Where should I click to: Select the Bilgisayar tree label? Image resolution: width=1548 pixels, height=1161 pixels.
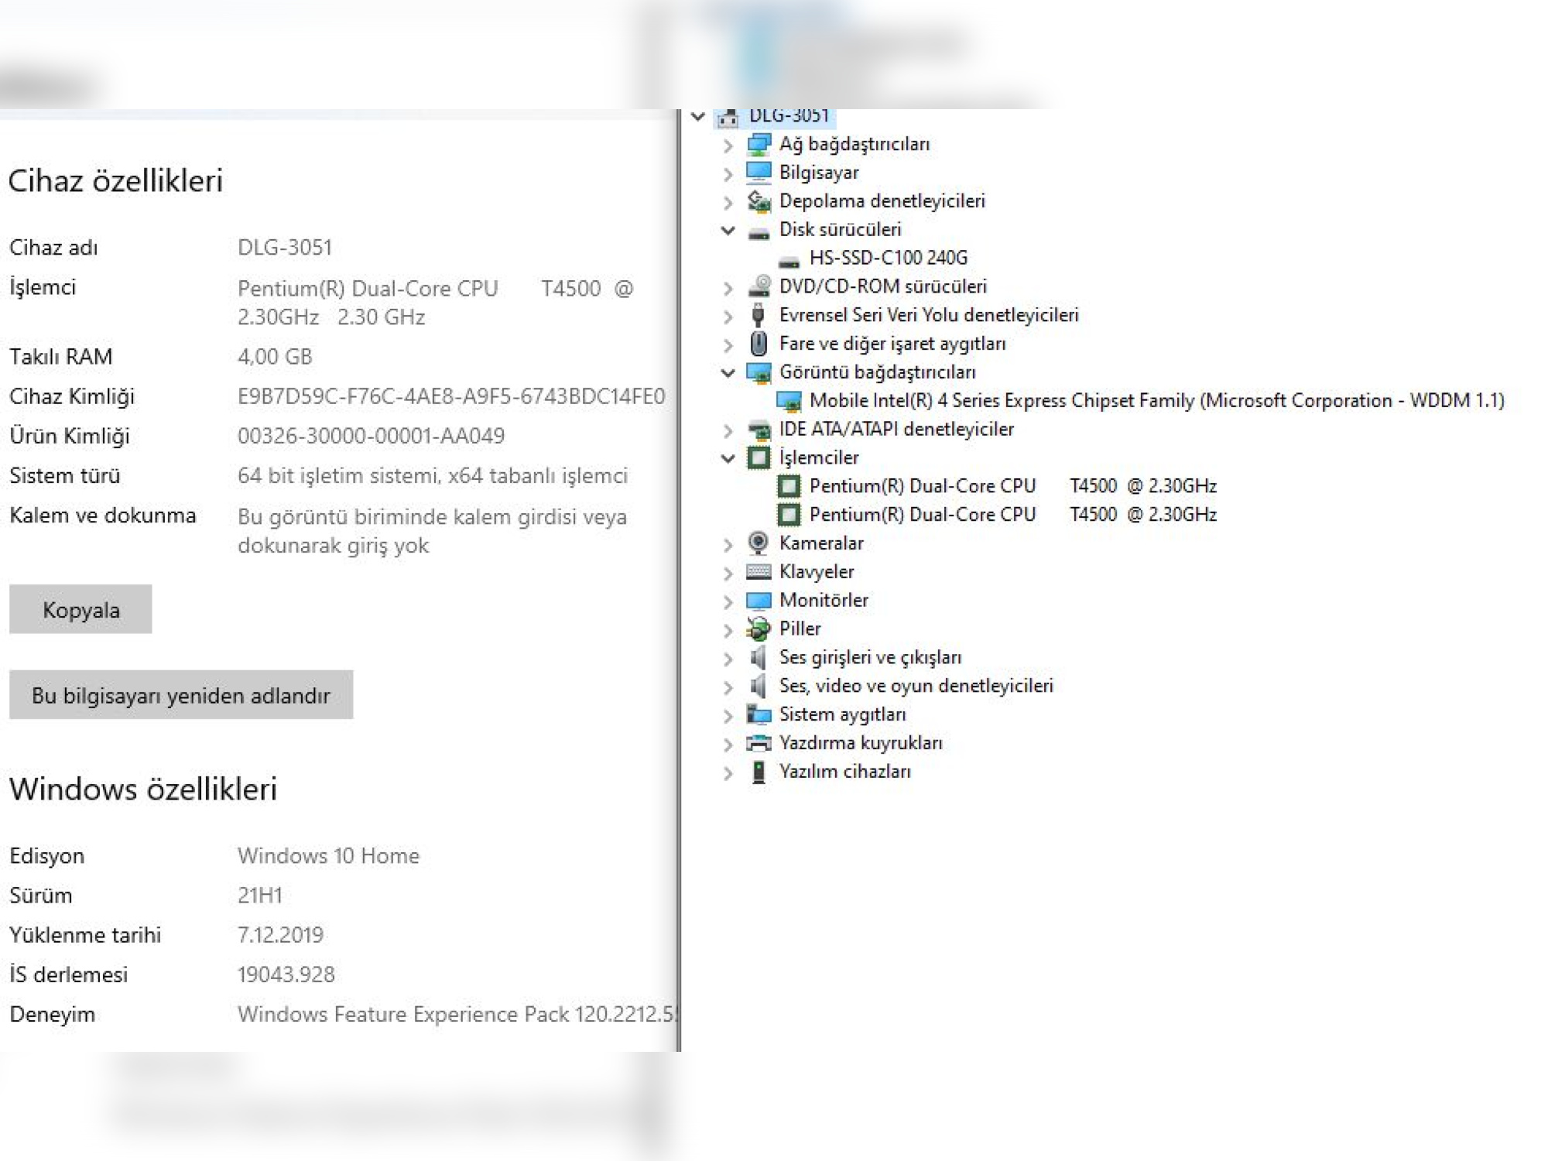819,173
